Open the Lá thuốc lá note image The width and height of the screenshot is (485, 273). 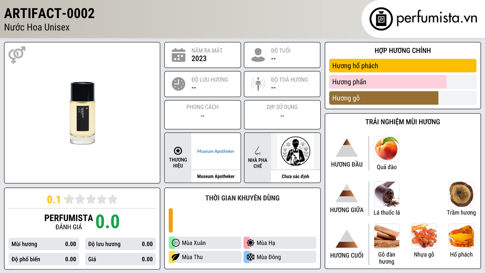coord(386,194)
